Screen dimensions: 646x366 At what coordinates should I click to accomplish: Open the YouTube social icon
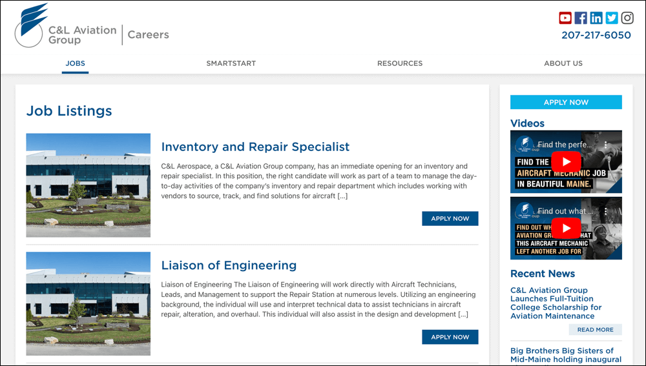point(565,17)
